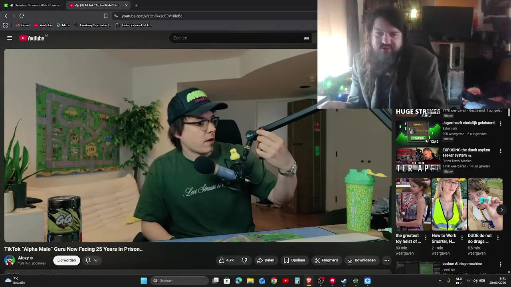Open Task View on the taskbar
The image size is (511, 287).
[x=216, y=281]
